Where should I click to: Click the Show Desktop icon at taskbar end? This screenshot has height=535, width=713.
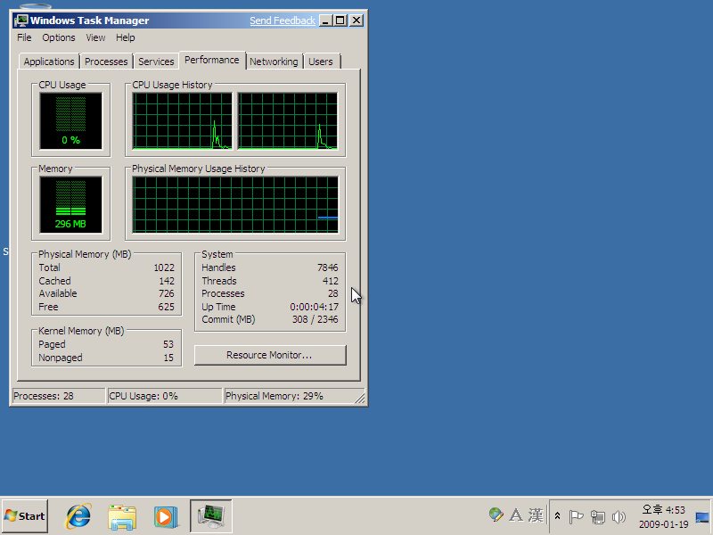click(702, 517)
